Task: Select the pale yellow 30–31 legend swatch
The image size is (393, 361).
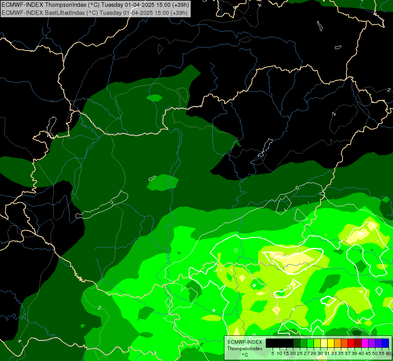Action: (x=324, y=343)
